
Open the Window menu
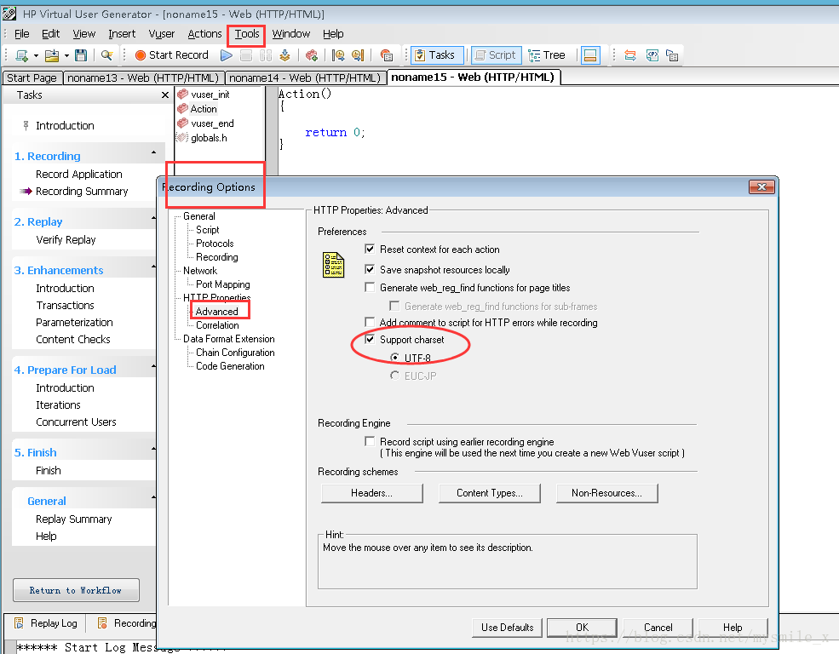click(291, 34)
